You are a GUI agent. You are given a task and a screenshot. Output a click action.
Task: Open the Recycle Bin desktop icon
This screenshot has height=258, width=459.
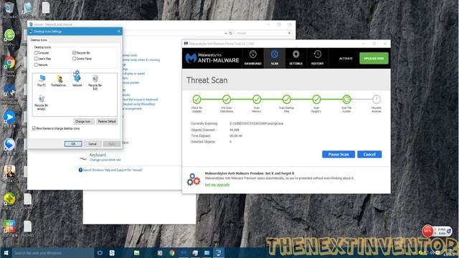point(9,10)
